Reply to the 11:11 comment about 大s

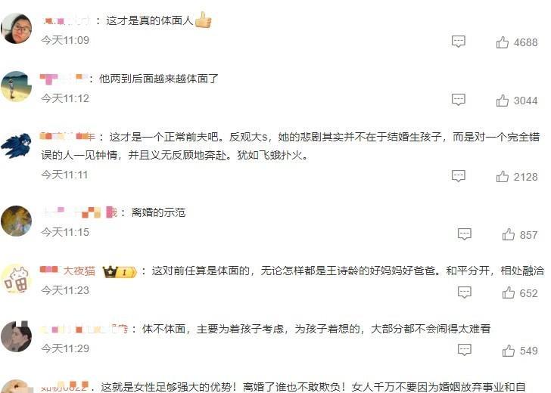tap(458, 176)
